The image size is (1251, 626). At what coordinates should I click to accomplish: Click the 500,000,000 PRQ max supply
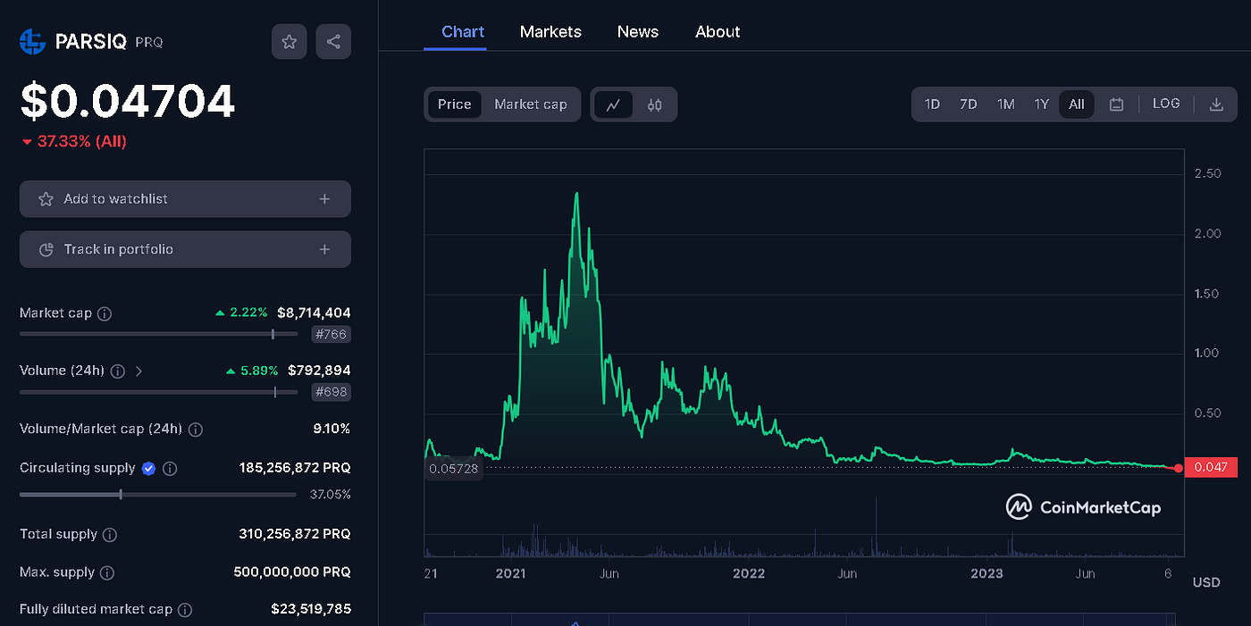click(x=292, y=572)
